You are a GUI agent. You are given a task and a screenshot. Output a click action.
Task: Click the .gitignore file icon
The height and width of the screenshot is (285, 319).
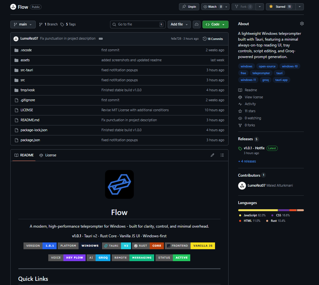pos(16,100)
